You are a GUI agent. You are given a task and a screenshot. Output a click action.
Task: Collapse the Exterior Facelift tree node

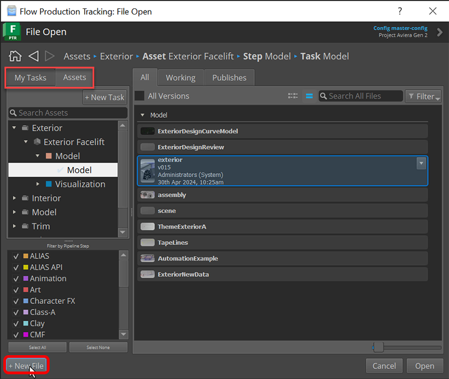pos(26,142)
